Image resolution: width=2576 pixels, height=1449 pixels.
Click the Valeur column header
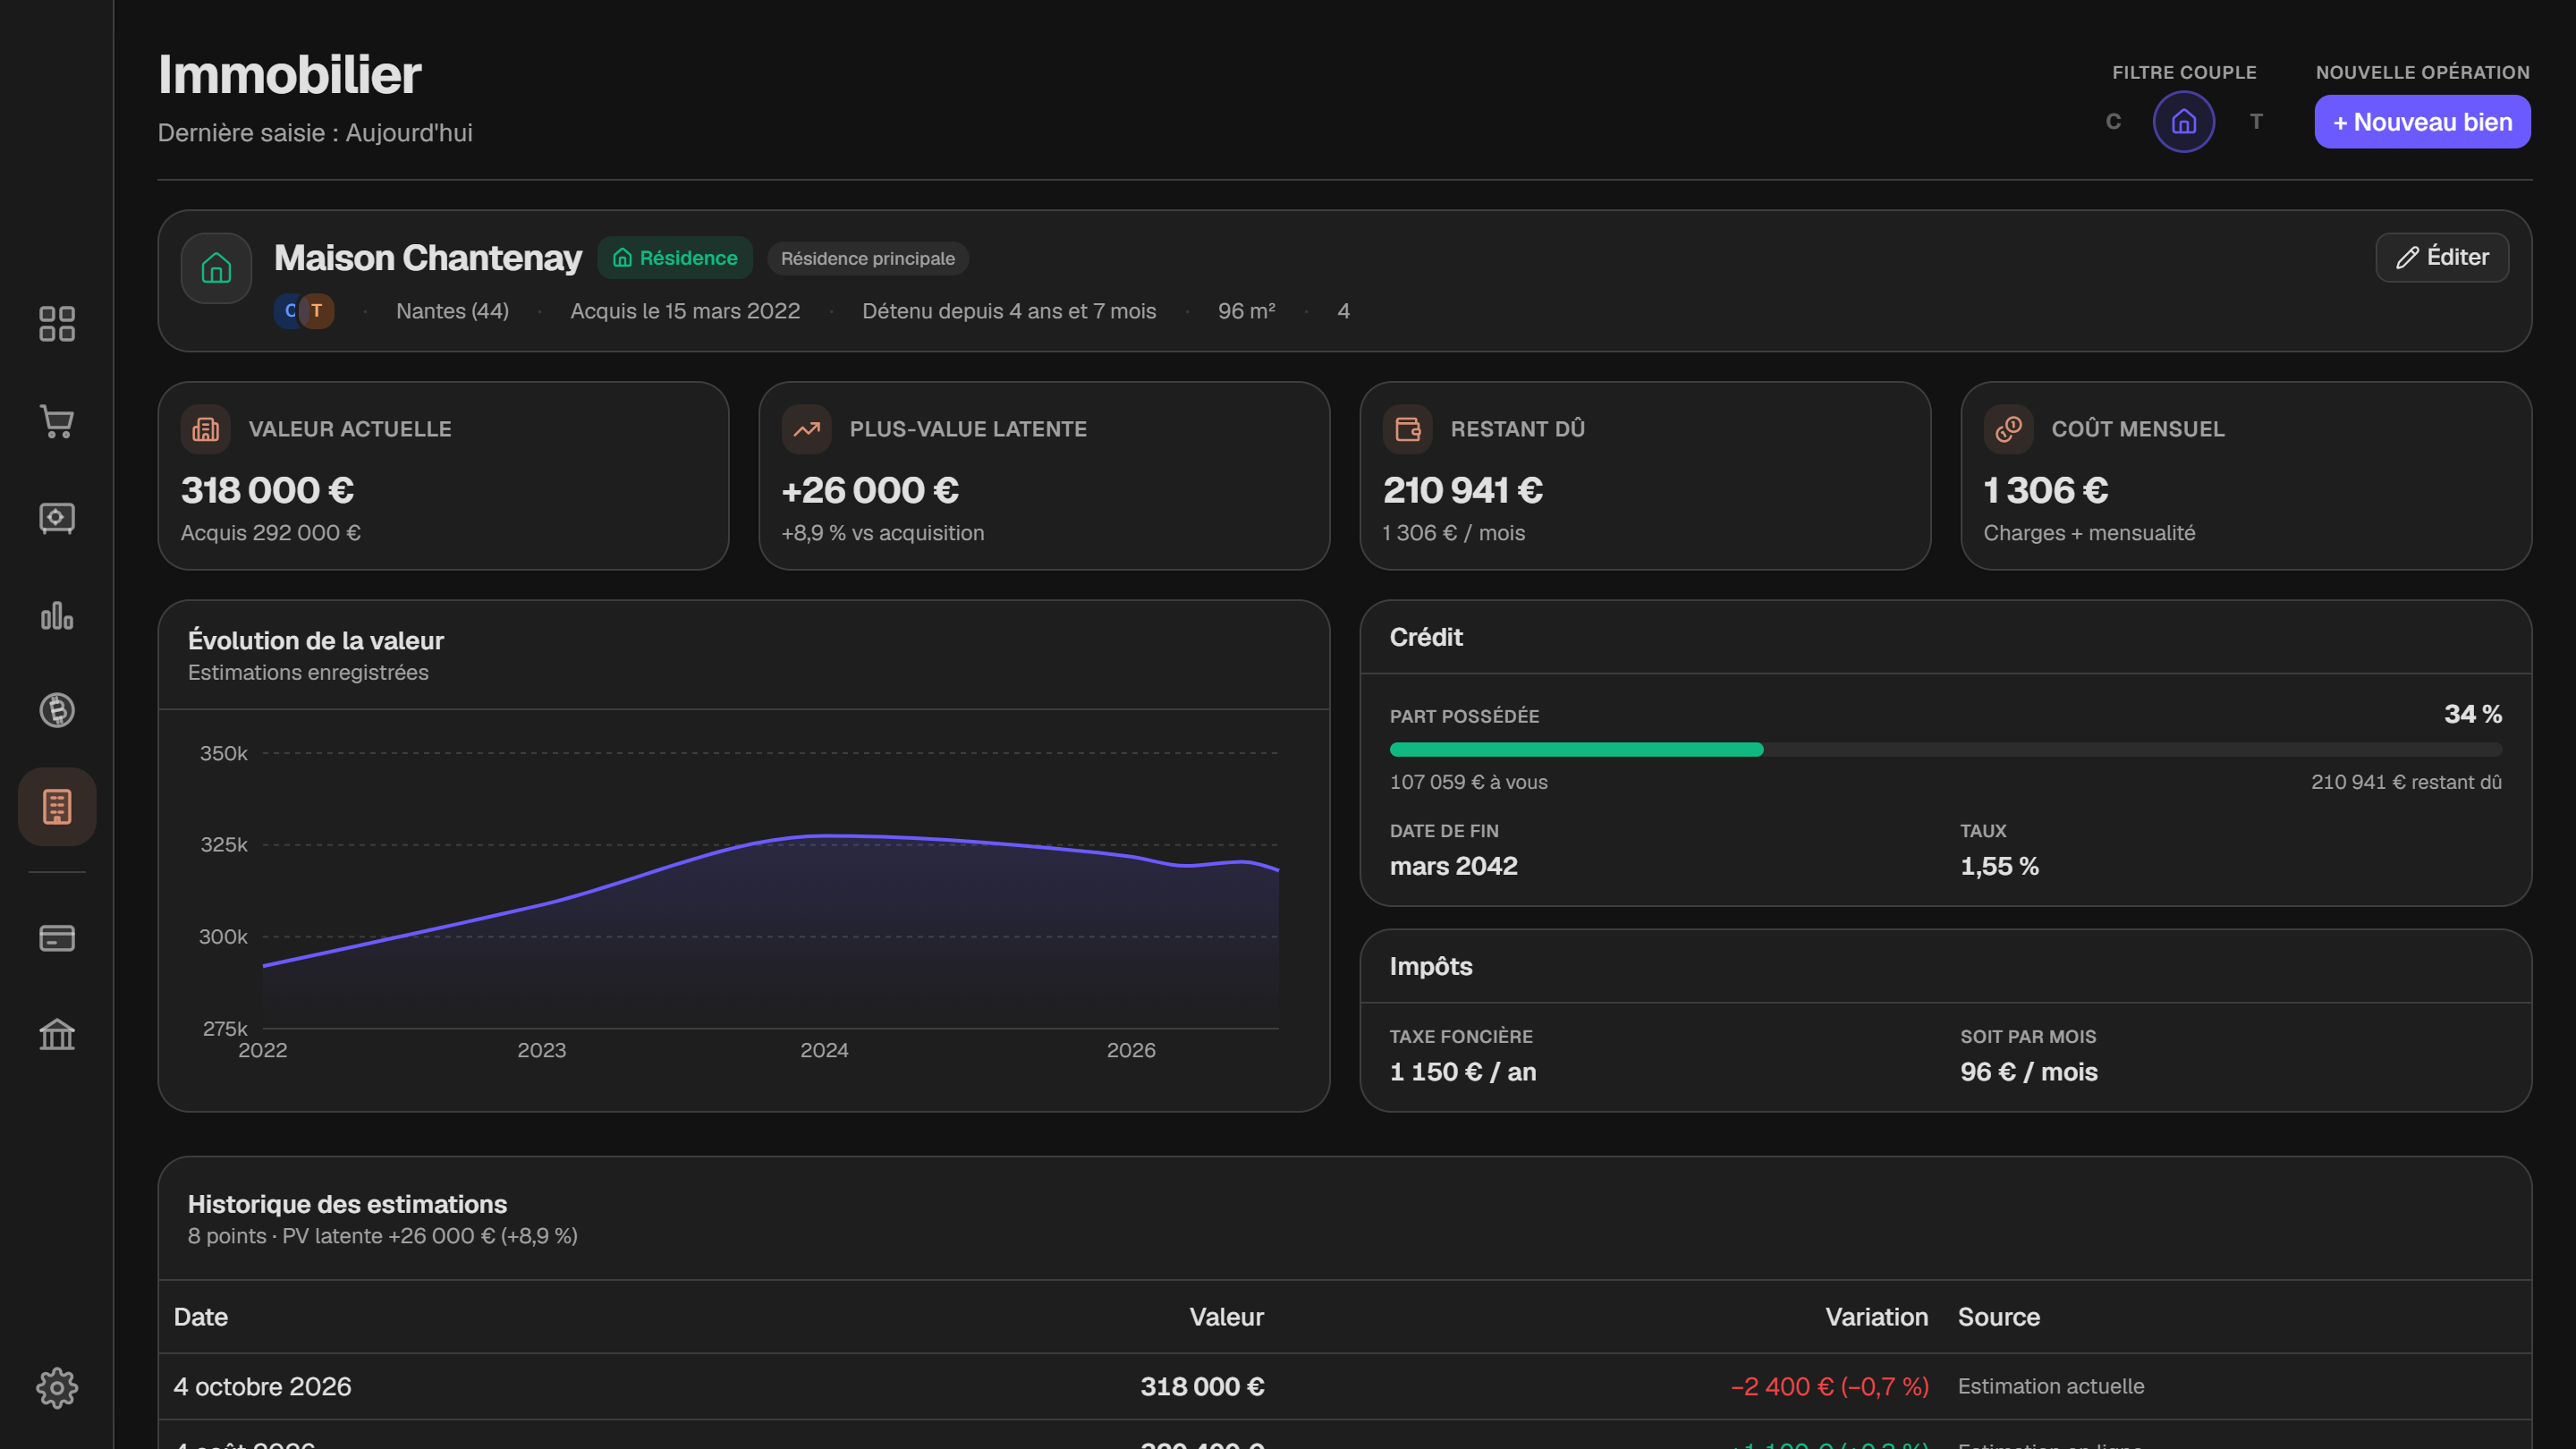1226,1317
